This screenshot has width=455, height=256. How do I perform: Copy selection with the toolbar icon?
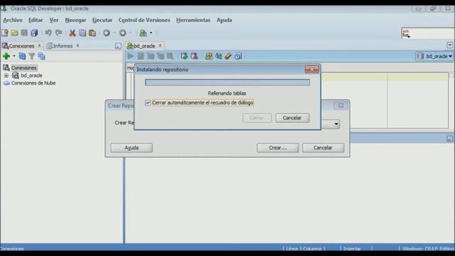82,33
